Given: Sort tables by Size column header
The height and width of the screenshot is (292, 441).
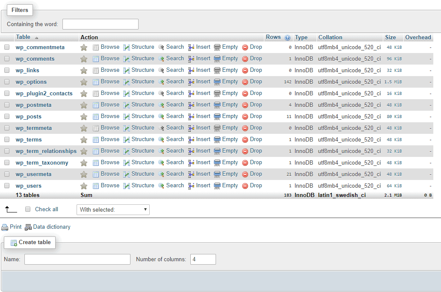Looking at the screenshot, I should coord(391,37).
